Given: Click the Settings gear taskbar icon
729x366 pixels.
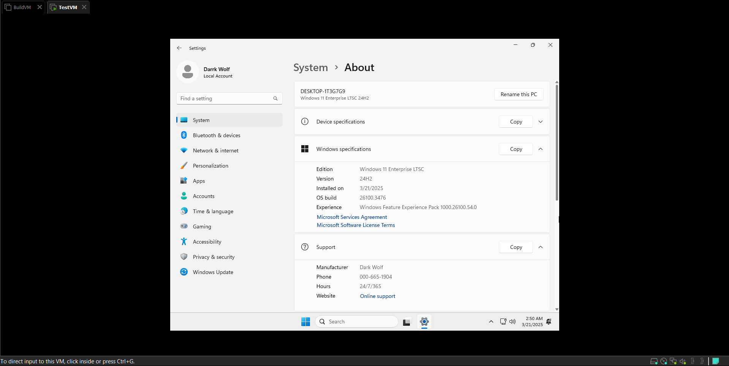Looking at the screenshot, I should [x=424, y=322].
